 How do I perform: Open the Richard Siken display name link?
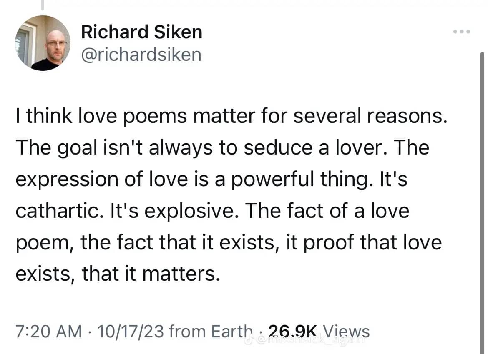pyautogui.click(x=142, y=32)
